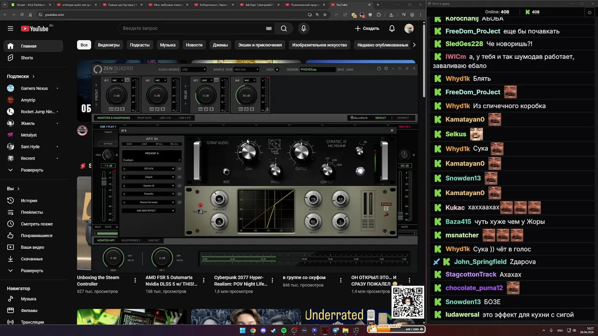Image resolution: width=598 pixels, height=336 pixels.
Task: Click the A4 preamp 35 dB gain knob
Action: pos(246,96)
